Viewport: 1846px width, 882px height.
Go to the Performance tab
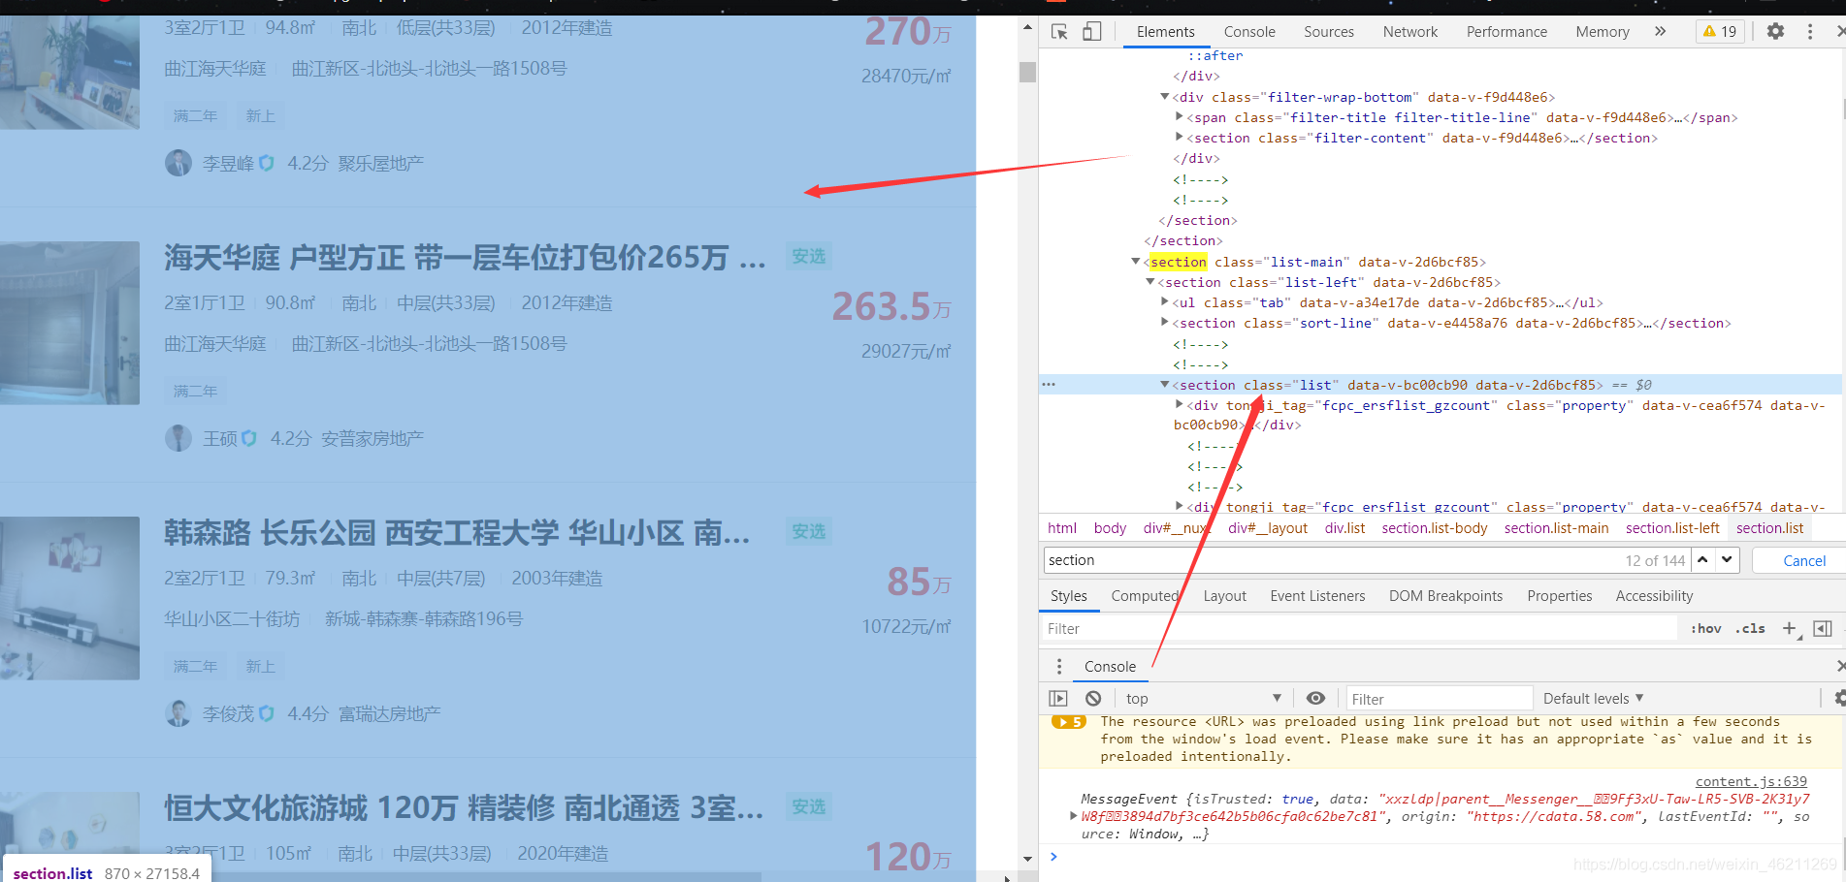click(1506, 32)
